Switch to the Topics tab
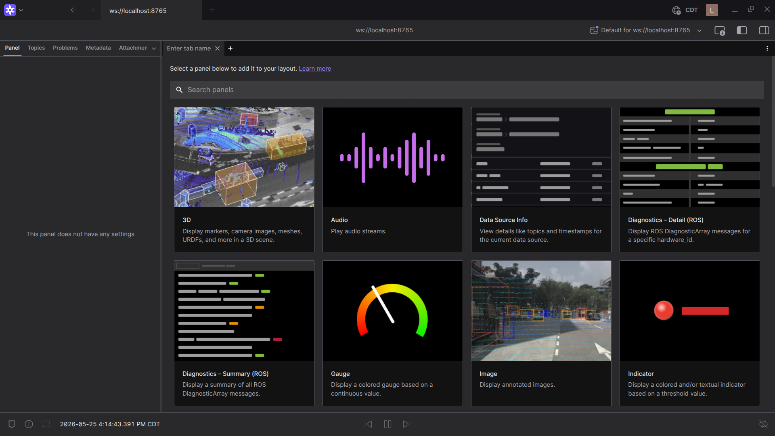 [36, 48]
